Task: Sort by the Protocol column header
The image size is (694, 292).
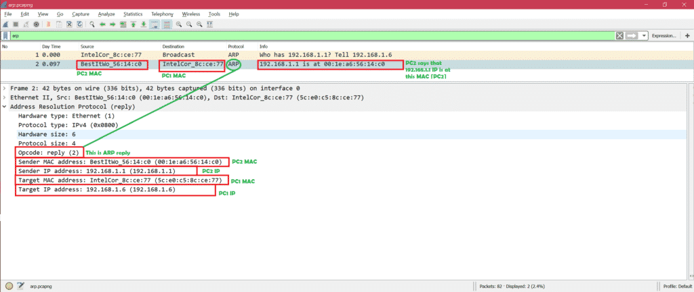Action: 242,47
